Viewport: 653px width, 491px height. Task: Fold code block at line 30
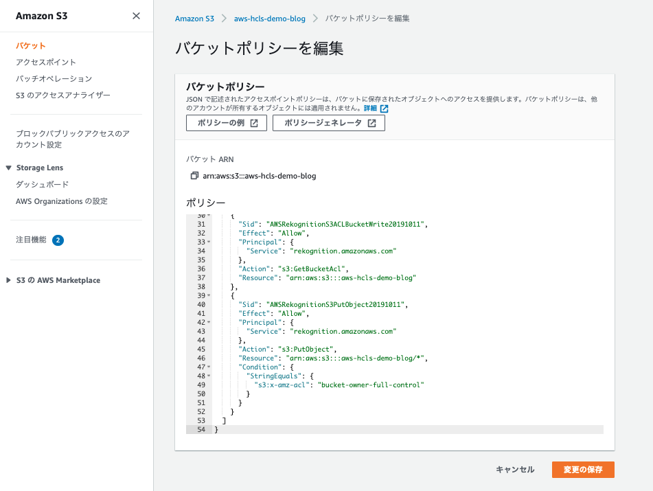click(209, 216)
